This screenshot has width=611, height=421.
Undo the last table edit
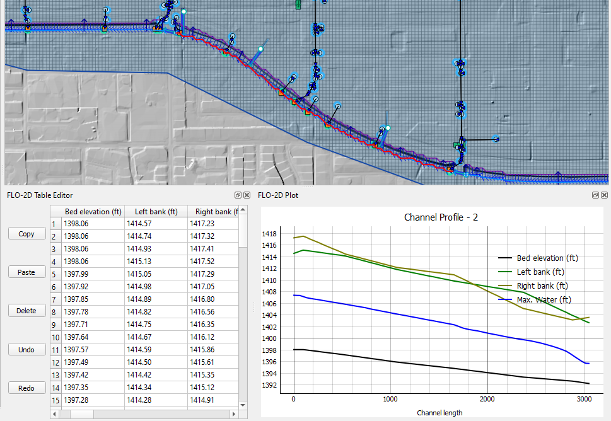click(26, 349)
